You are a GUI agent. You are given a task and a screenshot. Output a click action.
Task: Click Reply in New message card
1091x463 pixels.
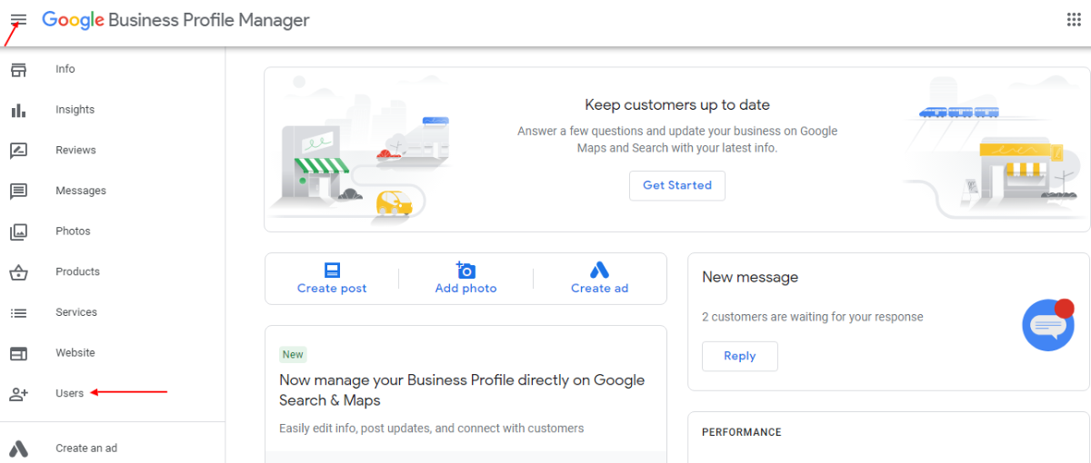coord(740,356)
